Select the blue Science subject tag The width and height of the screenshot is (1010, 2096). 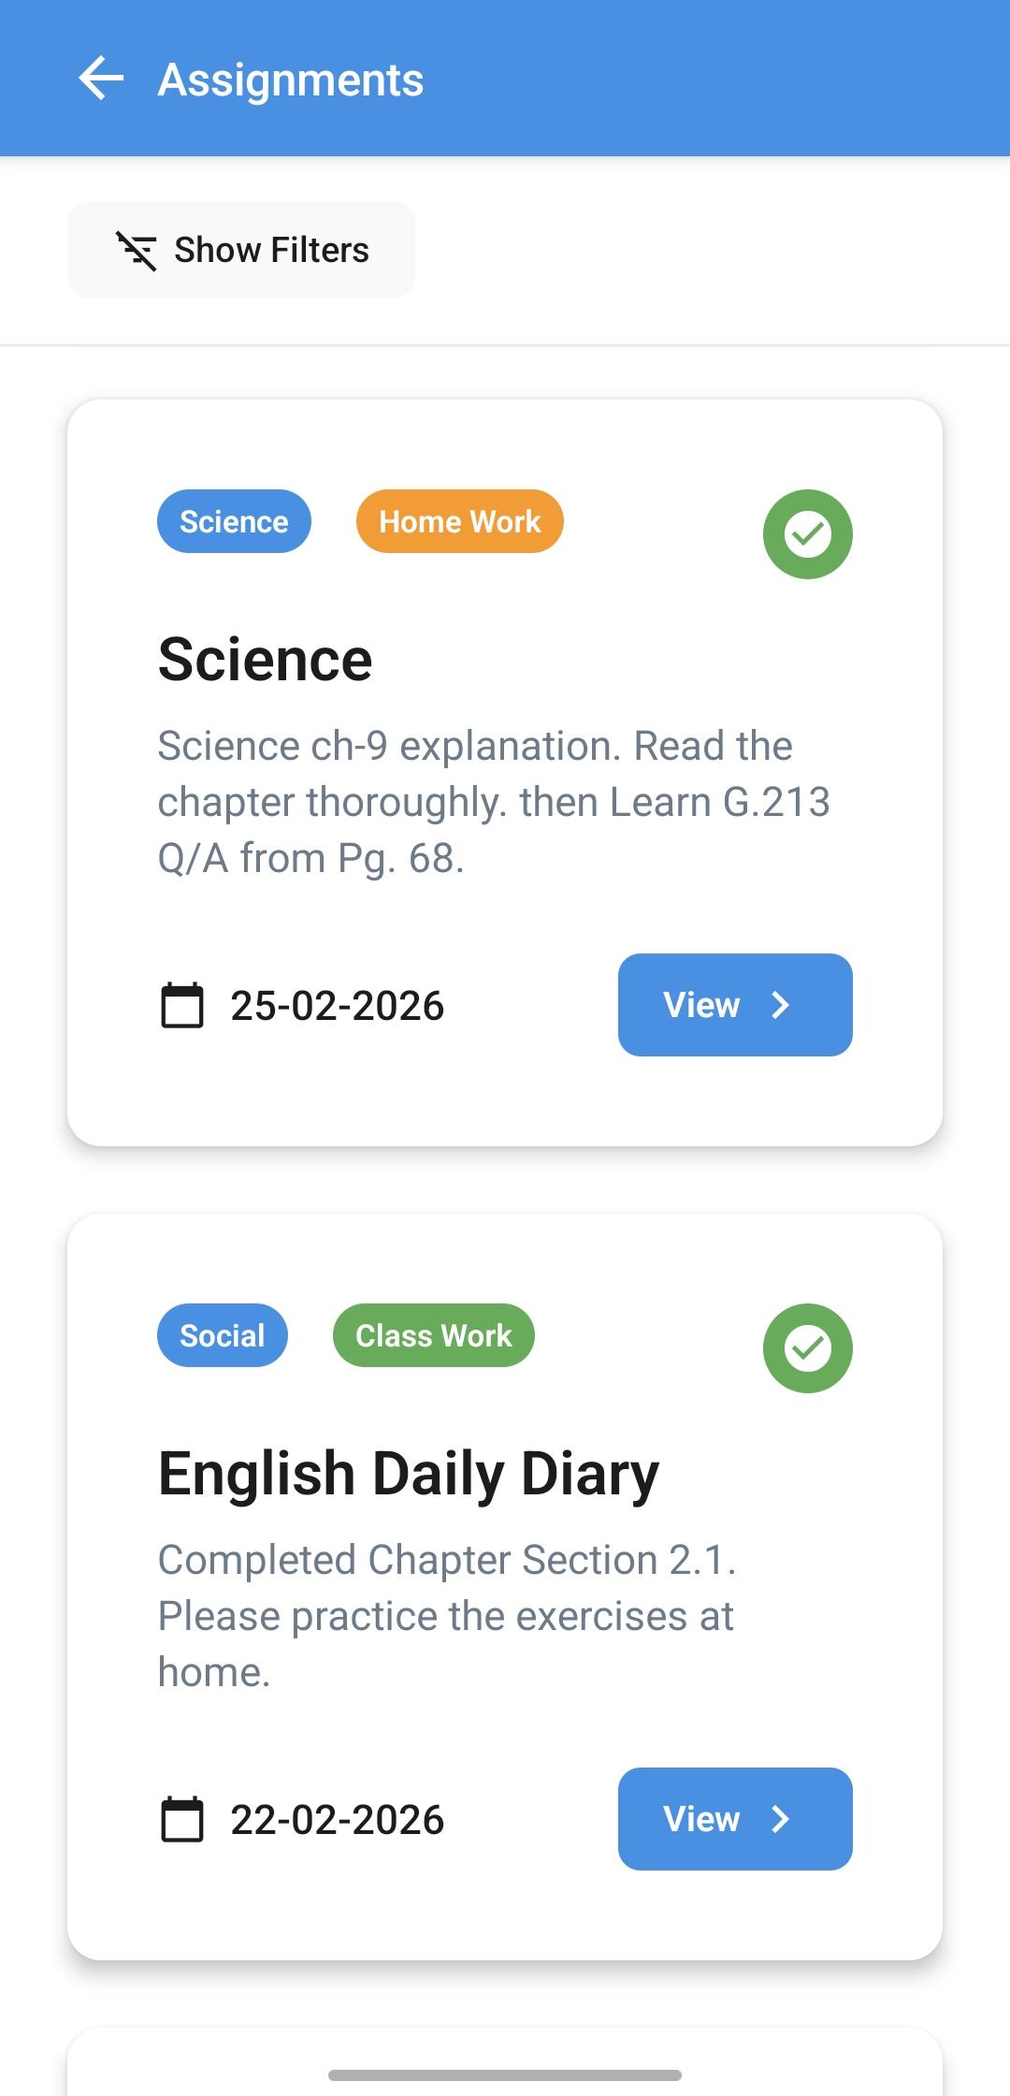coord(234,521)
